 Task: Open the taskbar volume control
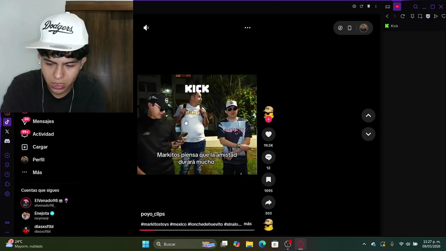pos(408,244)
